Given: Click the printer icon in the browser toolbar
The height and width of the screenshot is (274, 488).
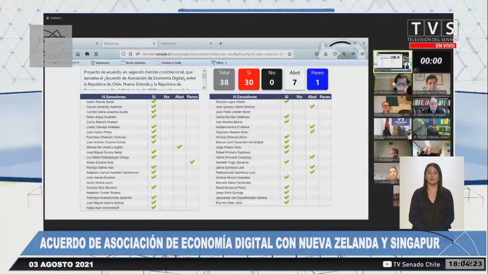Looking at the screenshot, I should [x=87, y=54].
